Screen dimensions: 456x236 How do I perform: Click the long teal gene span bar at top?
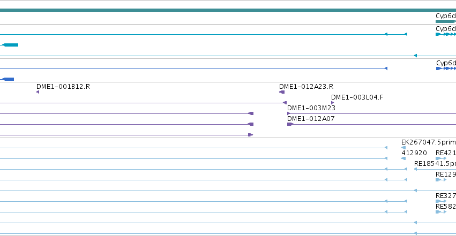228,10
